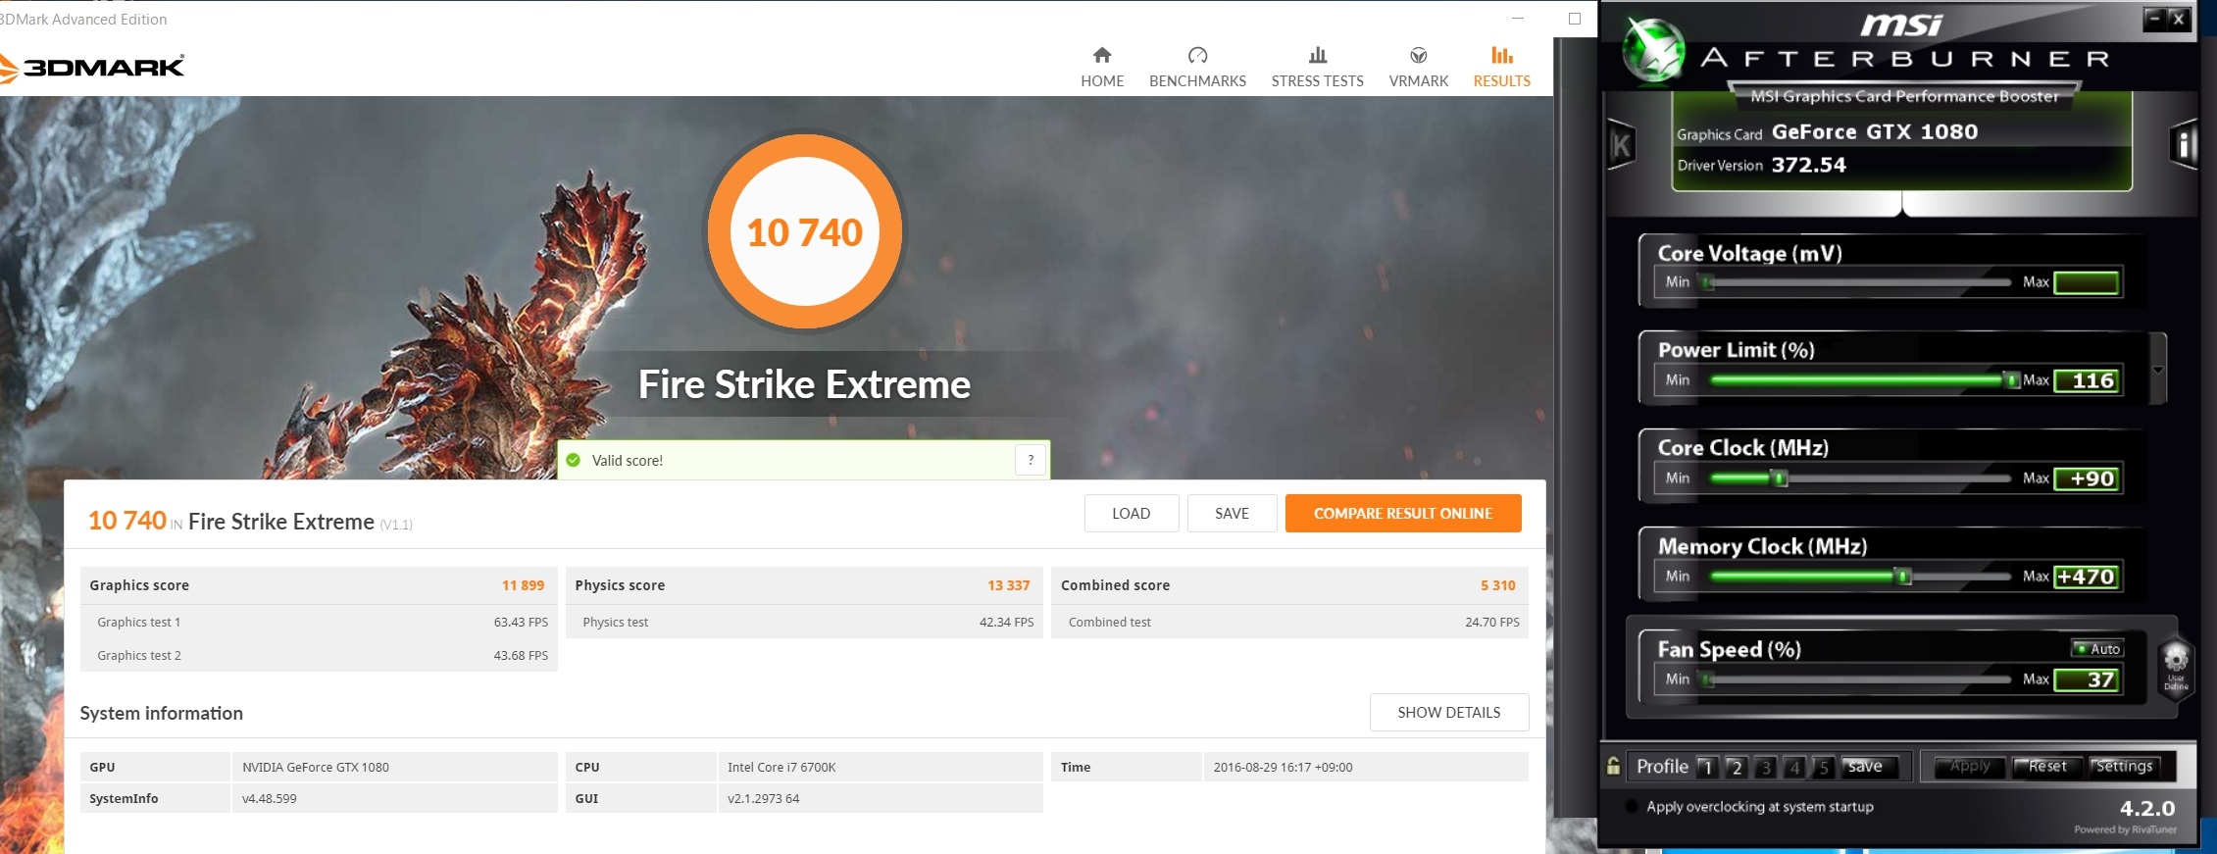The image size is (2217, 854).
Task: Click the Fan Speed value field showing 37
Action: coord(2088,679)
